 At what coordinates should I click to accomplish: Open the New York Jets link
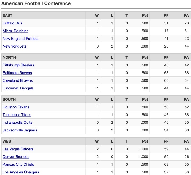click(15, 46)
